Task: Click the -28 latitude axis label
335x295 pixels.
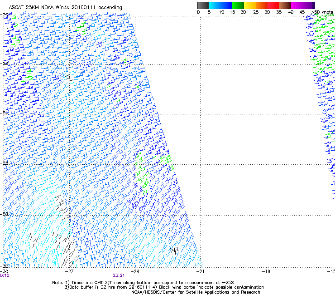Action: coord(4,214)
